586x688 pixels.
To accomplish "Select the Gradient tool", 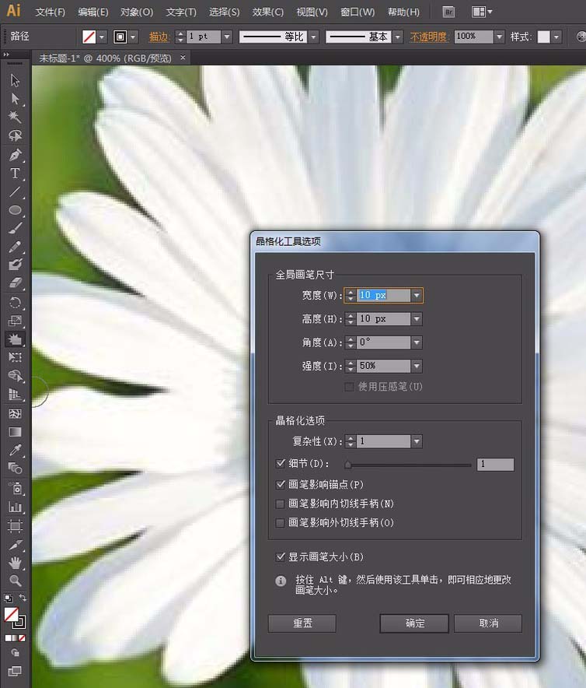I will (x=15, y=432).
